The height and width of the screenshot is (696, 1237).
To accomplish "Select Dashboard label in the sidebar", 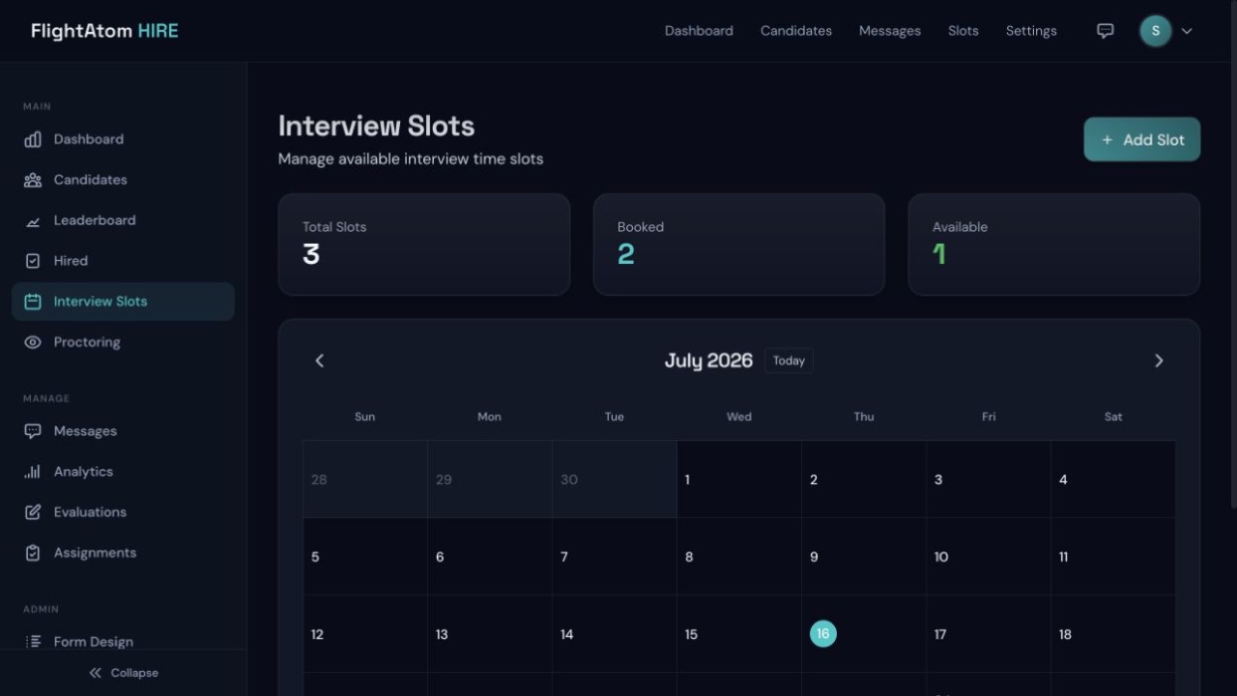I will pos(89,139).
